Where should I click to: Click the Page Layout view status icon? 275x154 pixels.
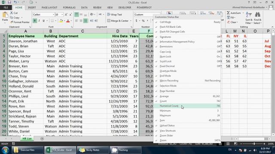pyautogui.click(x=228, y=144)
